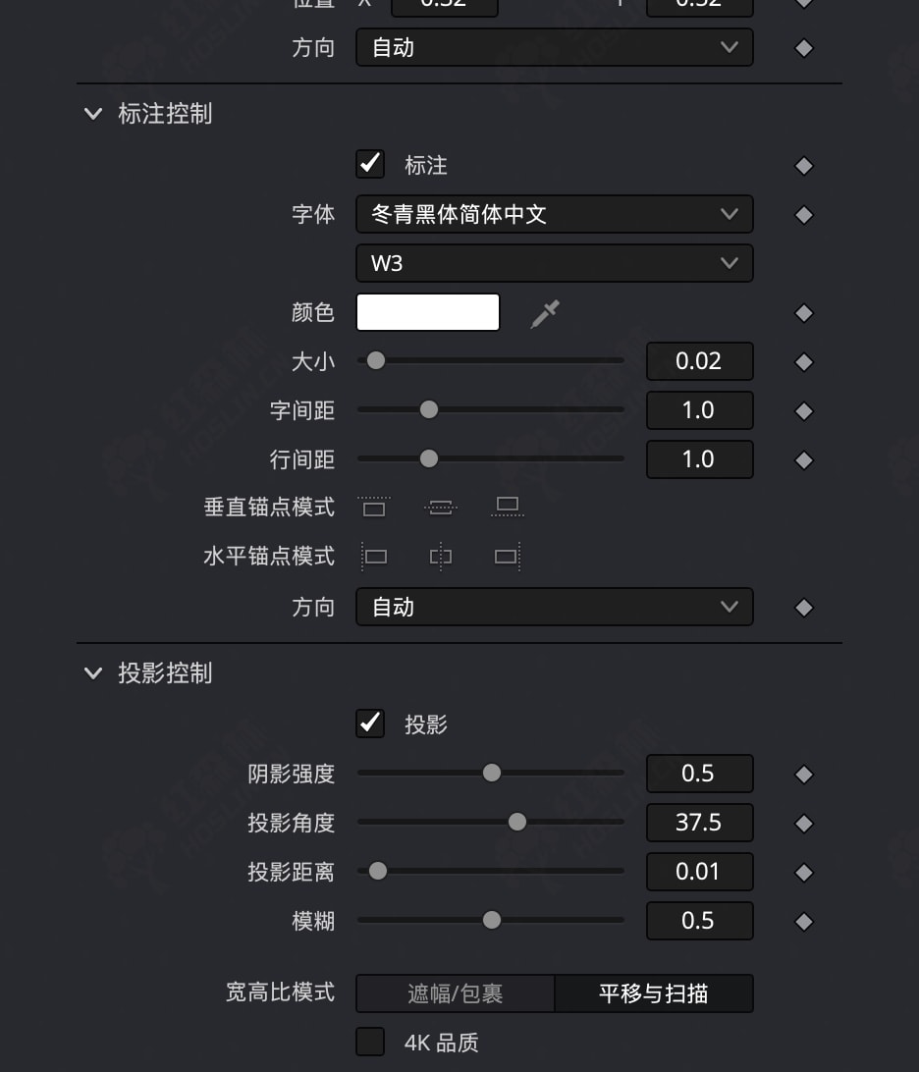Click the color eyedropper picker icon

point(544,314)
